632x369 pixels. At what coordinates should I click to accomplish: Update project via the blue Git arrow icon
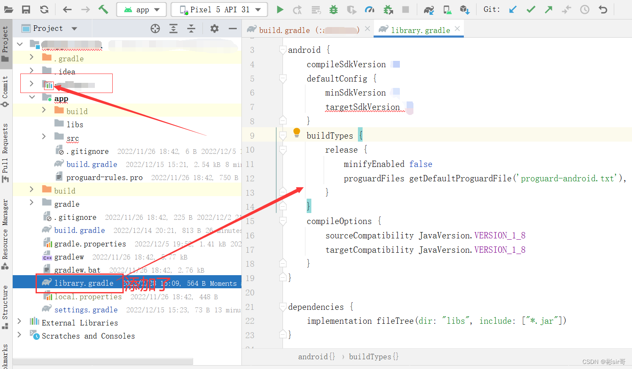pos(513,9)
